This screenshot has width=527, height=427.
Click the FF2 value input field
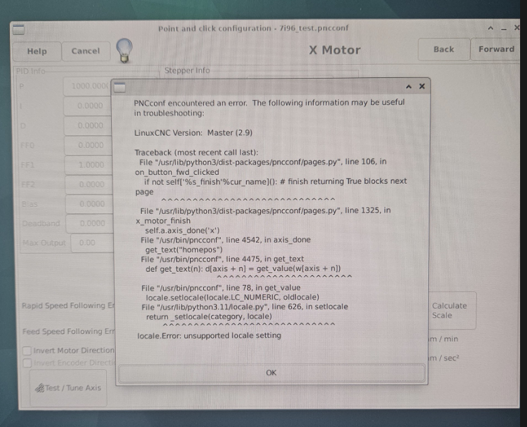[89, 185]
